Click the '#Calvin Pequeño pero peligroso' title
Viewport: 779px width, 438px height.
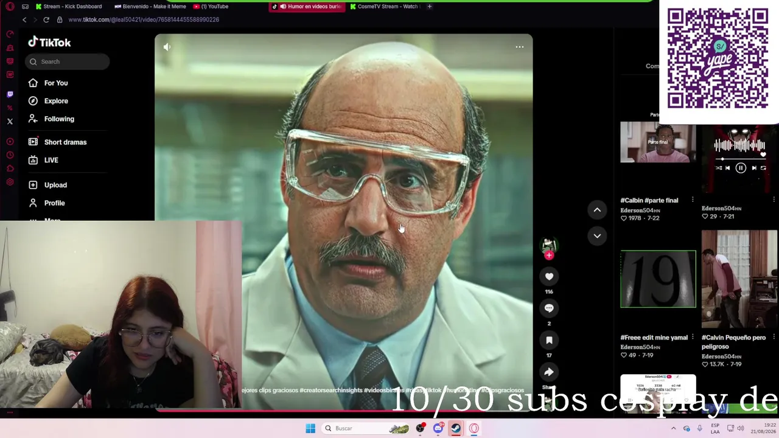733,342
